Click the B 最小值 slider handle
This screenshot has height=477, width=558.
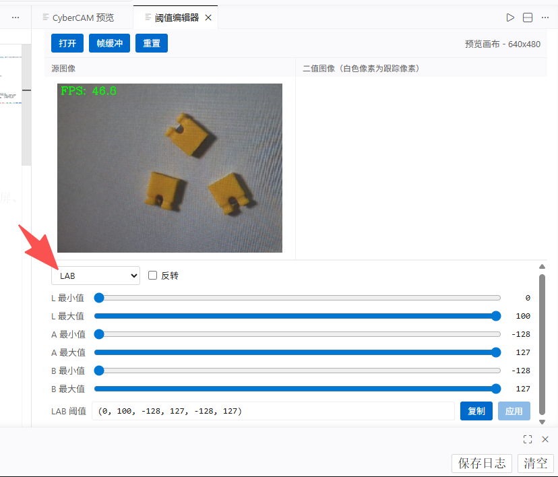99,371
